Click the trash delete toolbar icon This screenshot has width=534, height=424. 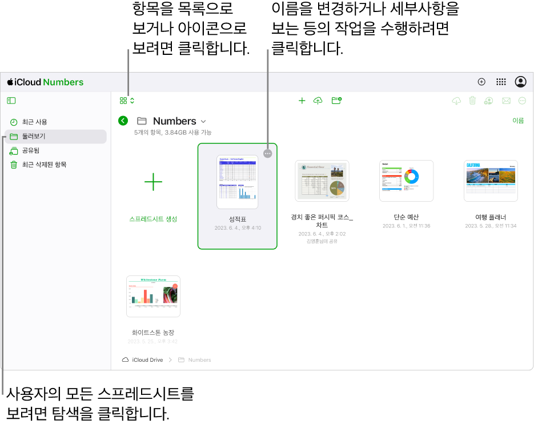[472, 101]
